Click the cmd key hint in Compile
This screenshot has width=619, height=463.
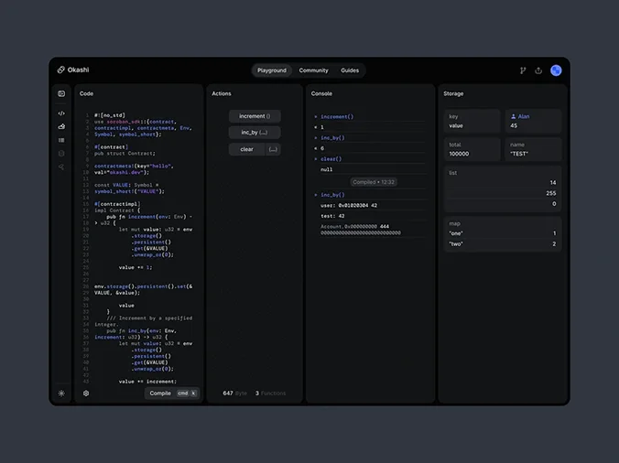coord(183,393)
